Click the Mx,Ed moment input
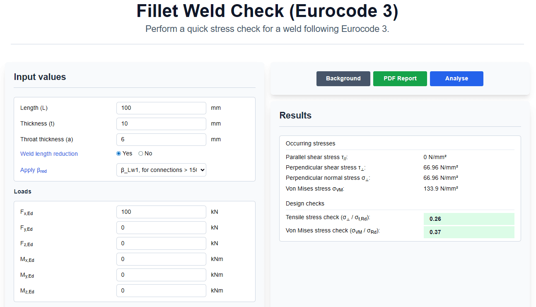The image size is (536, 307). coord(161,259)
